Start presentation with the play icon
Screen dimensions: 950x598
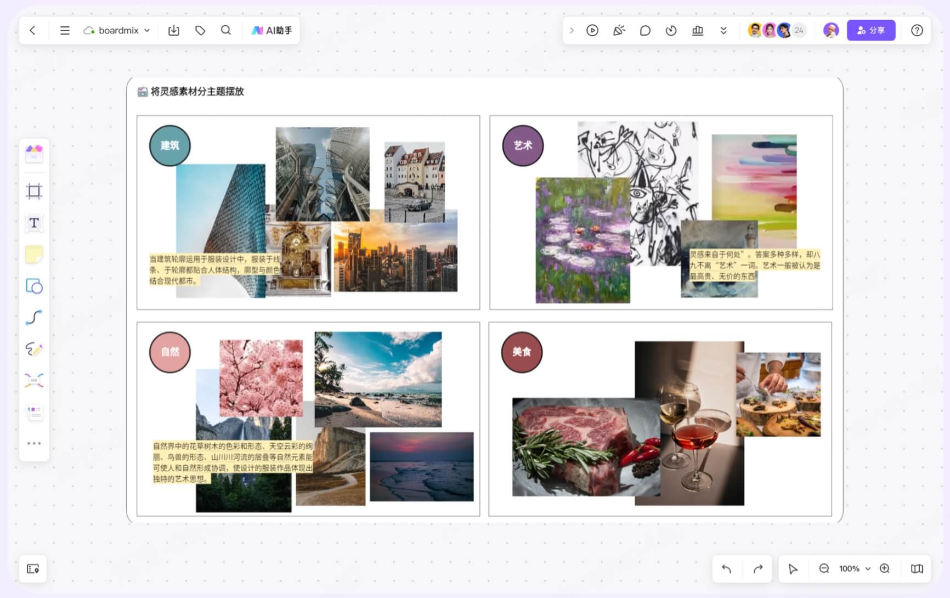(592, 30)
